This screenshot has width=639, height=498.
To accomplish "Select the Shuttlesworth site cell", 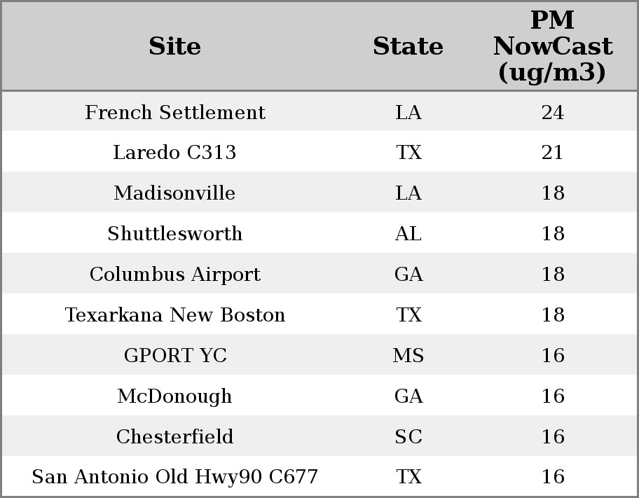I will pos(175,233).
